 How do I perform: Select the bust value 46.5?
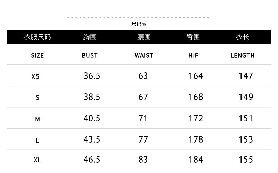pos(92,160)
